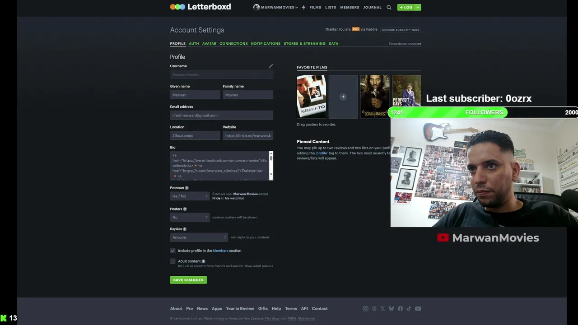Open the Terms footer link
The image size is (578, 325).
[x=291, y=309]
